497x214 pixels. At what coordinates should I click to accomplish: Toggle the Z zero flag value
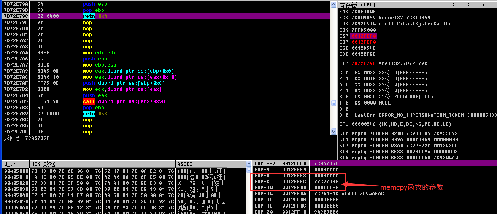pos(346,91)
